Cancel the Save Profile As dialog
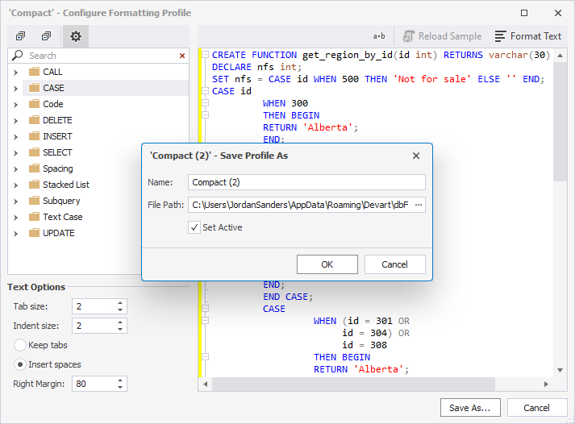 (x=394, y=264)
